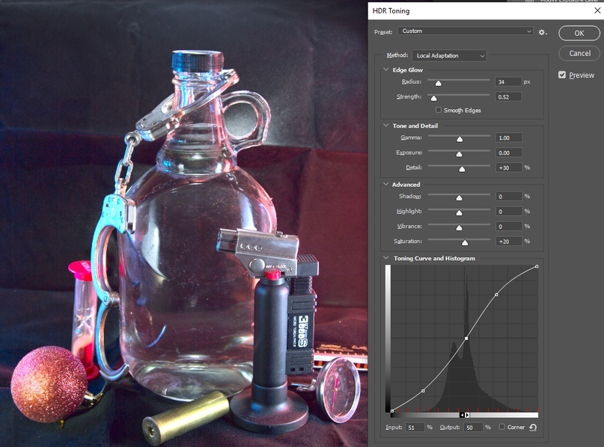The width and height of the screenshot is (604, 447).
Task: Select the upper curve control point near the highlights
Action: pos(496,295)
